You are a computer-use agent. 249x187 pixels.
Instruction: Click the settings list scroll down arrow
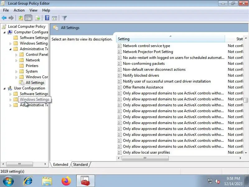click(246, 153)
